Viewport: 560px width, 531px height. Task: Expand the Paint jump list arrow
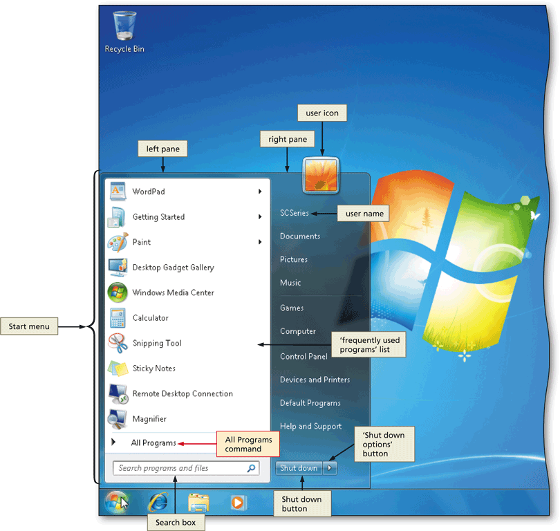coord(260,242)
